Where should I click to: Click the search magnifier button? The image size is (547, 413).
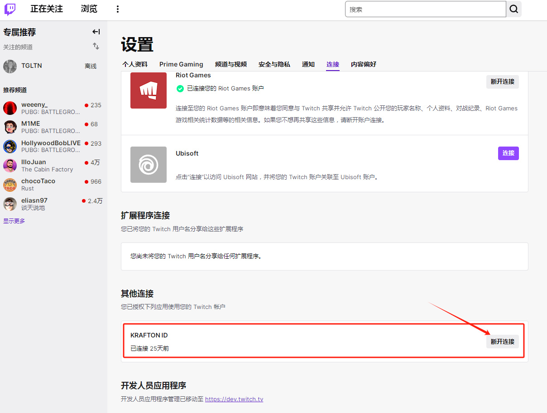(x=514, y=9)
